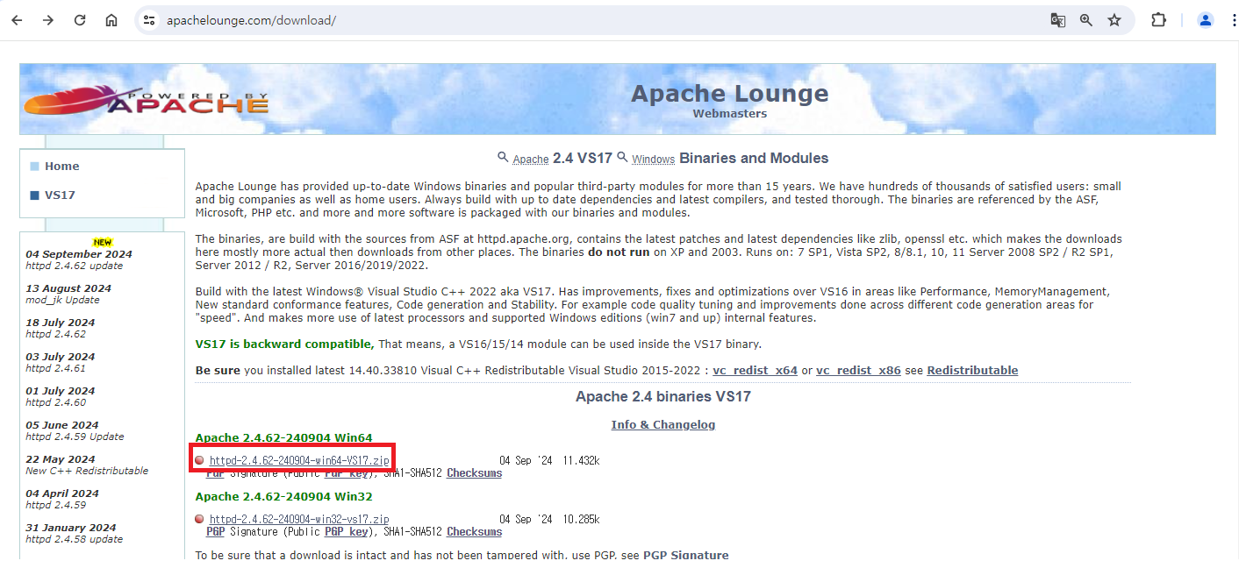Viewport: 1239px width, 568px height.
Task: Open PGP signature link under Win32 download
Action: 215,532
